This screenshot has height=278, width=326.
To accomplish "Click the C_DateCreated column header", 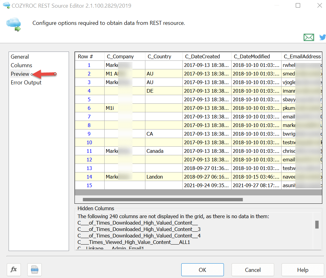I will [207, 56].
